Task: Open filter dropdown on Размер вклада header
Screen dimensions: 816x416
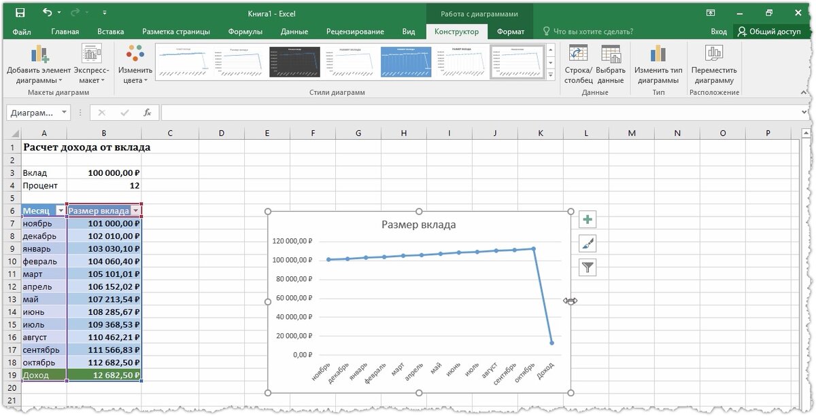Action: (x=135, y=211)
